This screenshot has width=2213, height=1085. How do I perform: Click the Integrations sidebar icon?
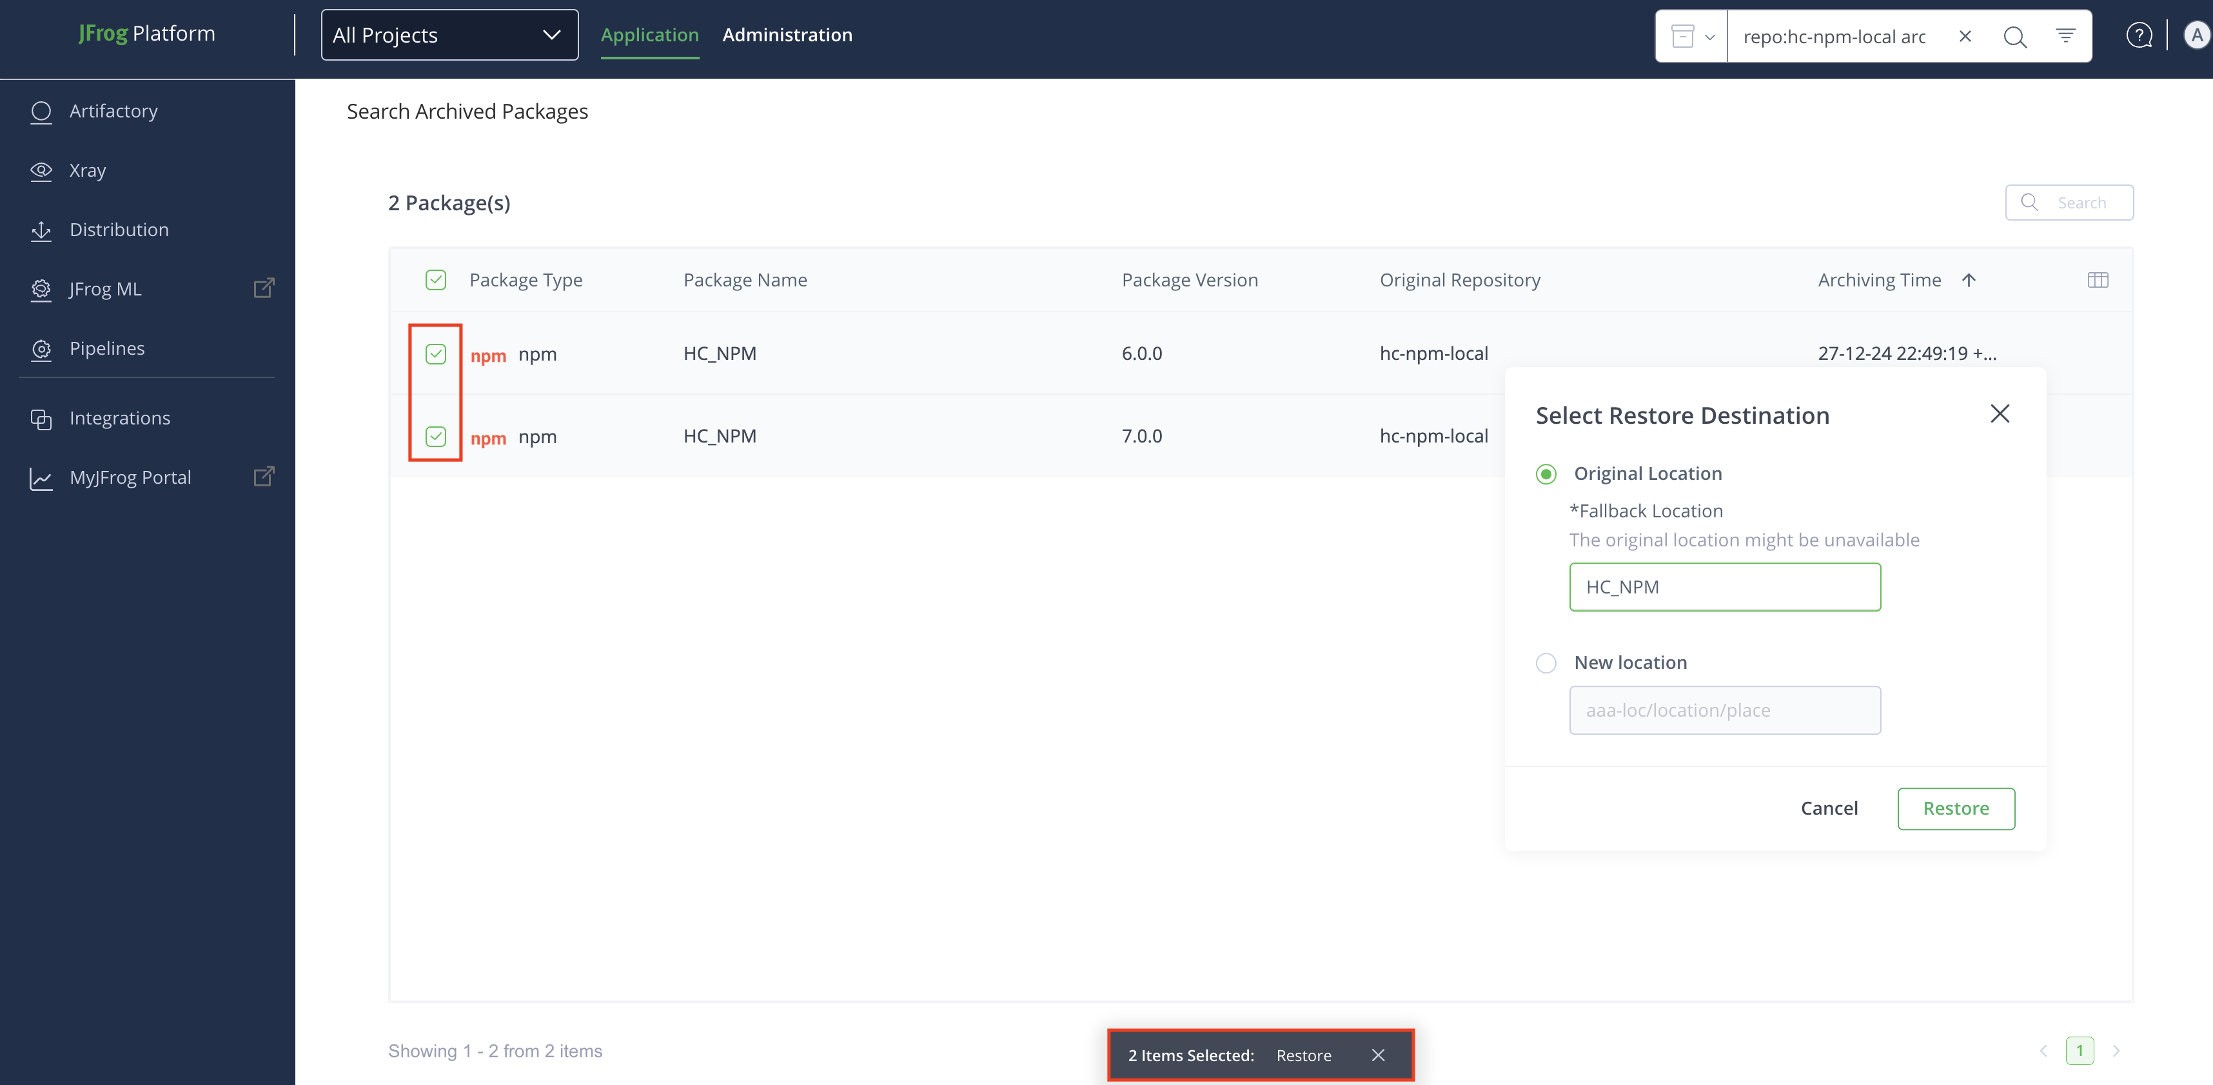click(x=41, y=419)
